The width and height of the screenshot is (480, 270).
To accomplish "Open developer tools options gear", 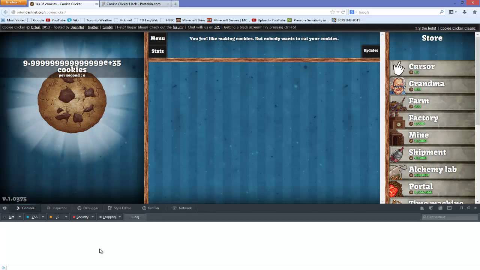I will click(4, 208).
